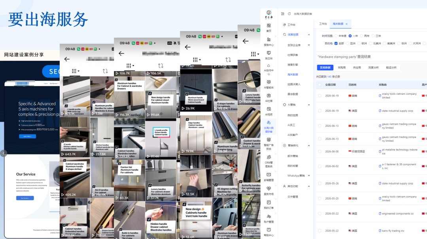Select the 三年 time range radio
This screenshot has height=239, width=427.
click(x=373, y=36)
